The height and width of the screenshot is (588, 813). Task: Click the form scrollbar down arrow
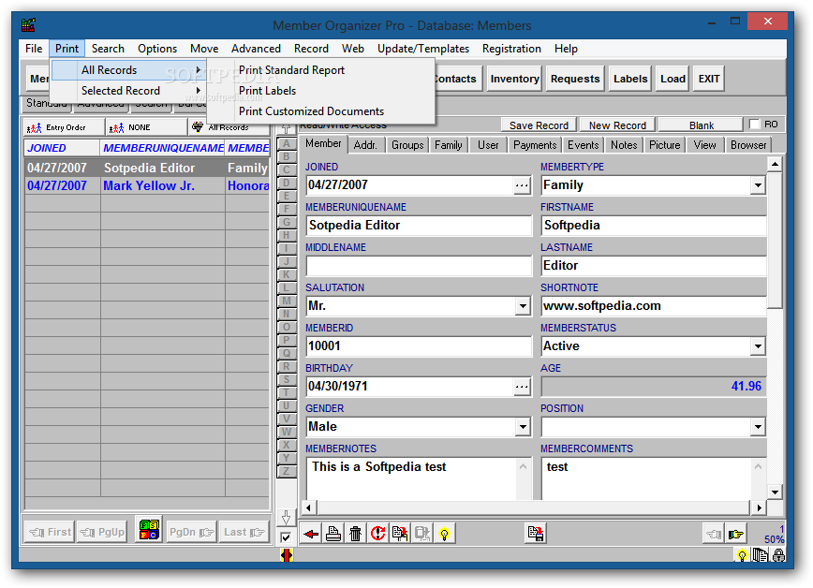[x=775, y=492]
